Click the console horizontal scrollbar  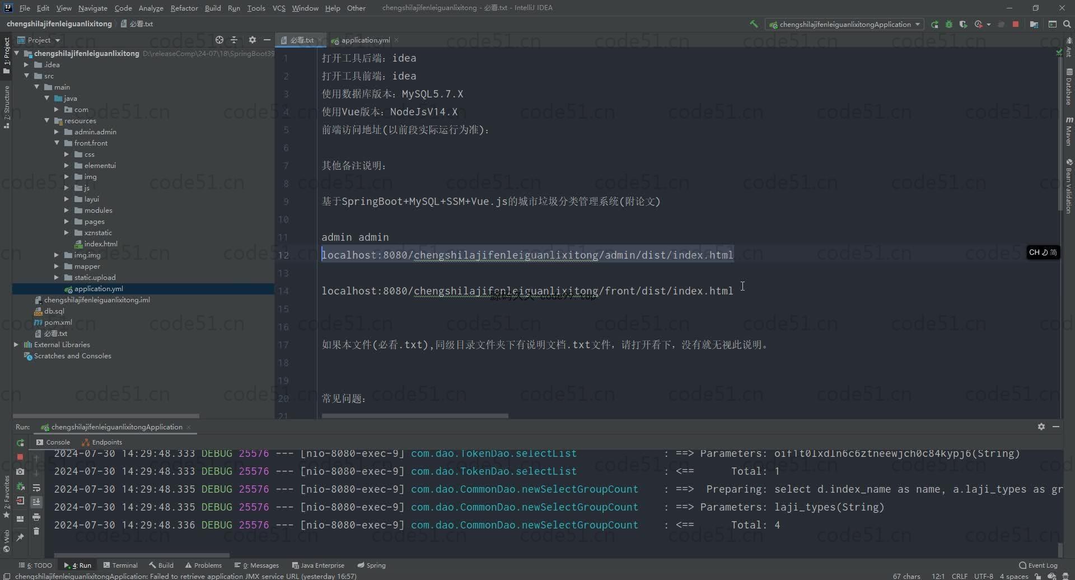pos(142,555)
